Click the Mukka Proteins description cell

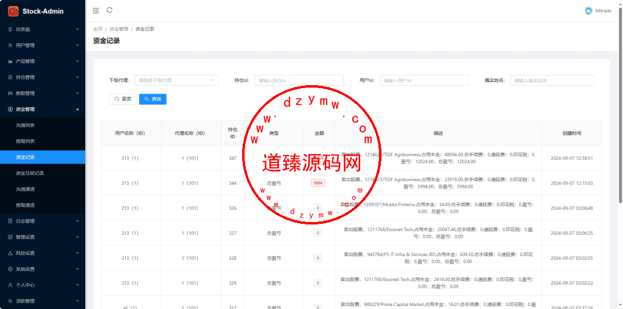tap(438, 208)
